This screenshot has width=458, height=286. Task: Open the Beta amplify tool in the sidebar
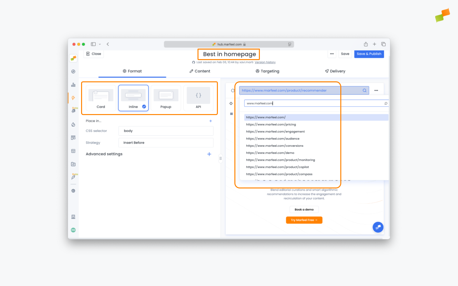(x=74, y=110)
